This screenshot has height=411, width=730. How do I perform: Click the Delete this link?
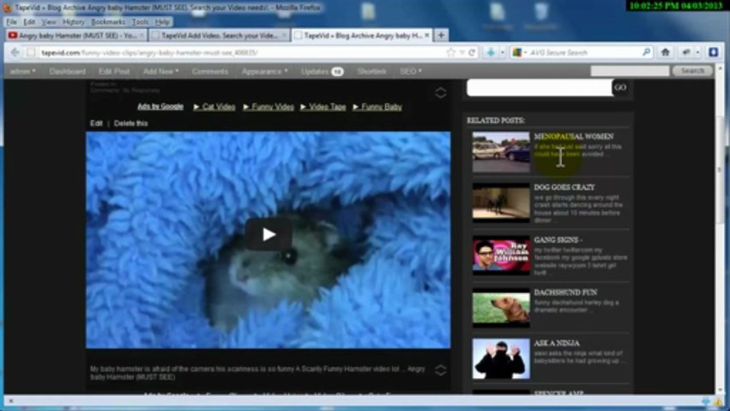point(131,123)
